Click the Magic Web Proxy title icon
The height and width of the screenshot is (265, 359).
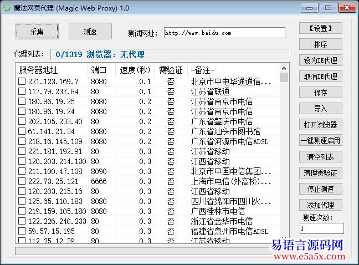7,8
